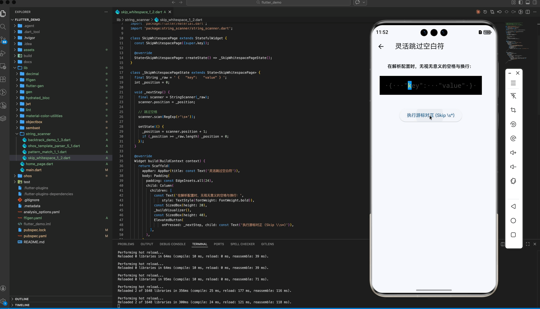The image size is (540, 309).
Task: Expand the OUTLINE section
Action: click(22, 299)
